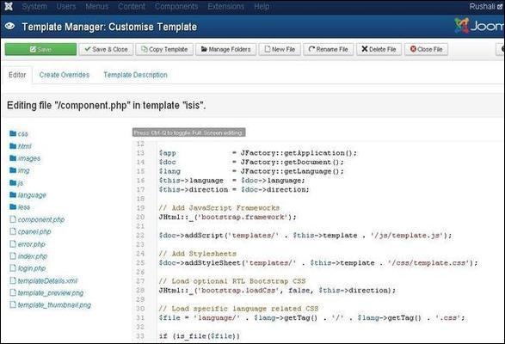Open the less folder icon
This screenshot has height=344, width=505.
[x=13, y=206]
